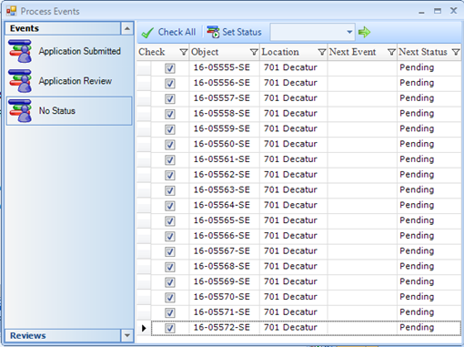Click the Set Status button label
This screenshot has width=464, height=347.
pos(242,32)
